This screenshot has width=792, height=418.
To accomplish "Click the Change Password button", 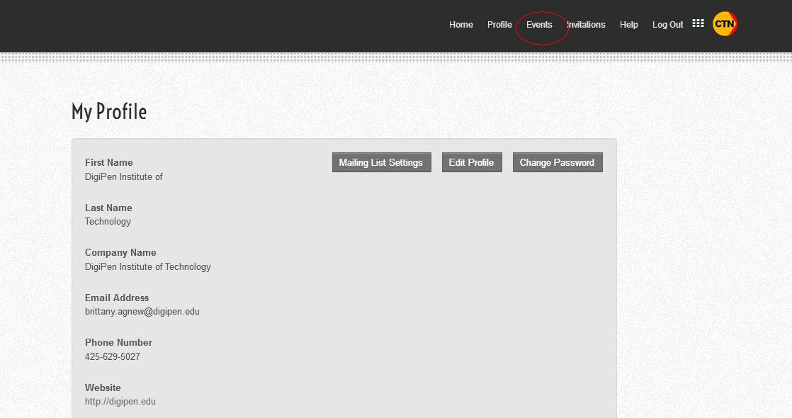I will pos(557,162).
